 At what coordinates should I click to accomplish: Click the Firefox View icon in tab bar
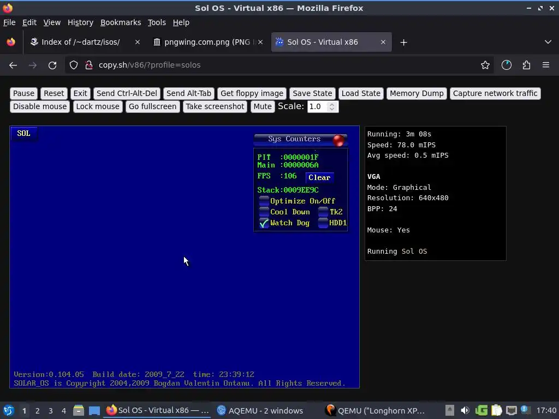11,42
